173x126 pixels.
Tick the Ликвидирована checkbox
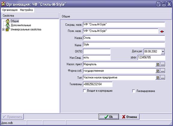pos(134,91)
